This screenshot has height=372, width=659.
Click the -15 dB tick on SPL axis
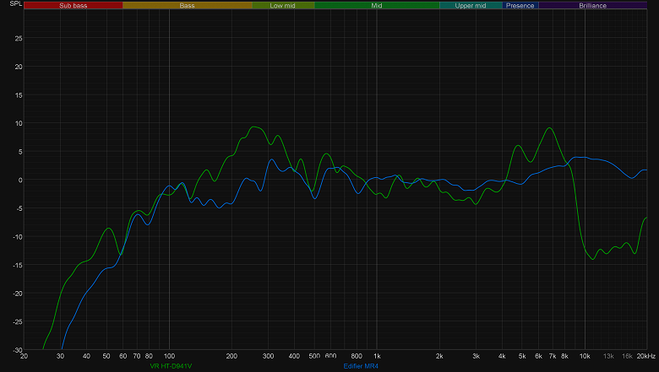tap(17, 265)
